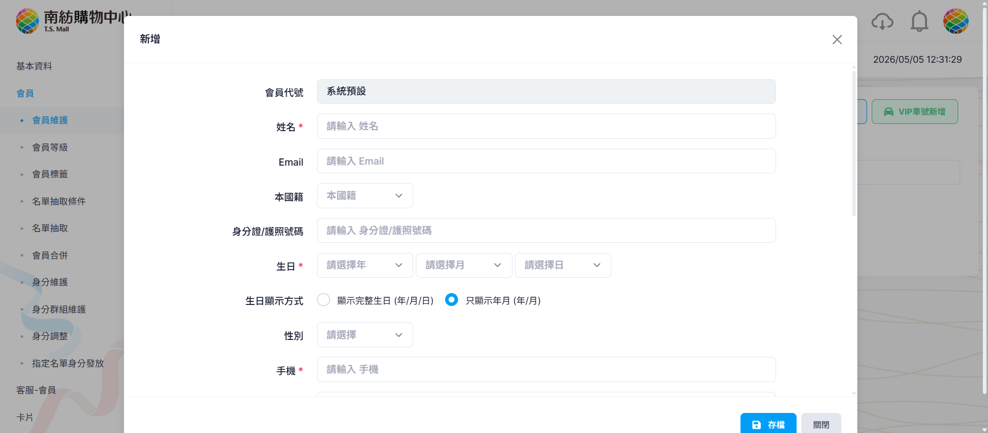The width and height of the screenshot is (988, 433).
Task: Click the VIP車號新增 button
Action: [914, 112]
